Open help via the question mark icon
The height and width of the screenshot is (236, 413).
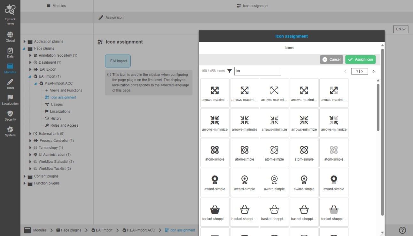point(402,230)
